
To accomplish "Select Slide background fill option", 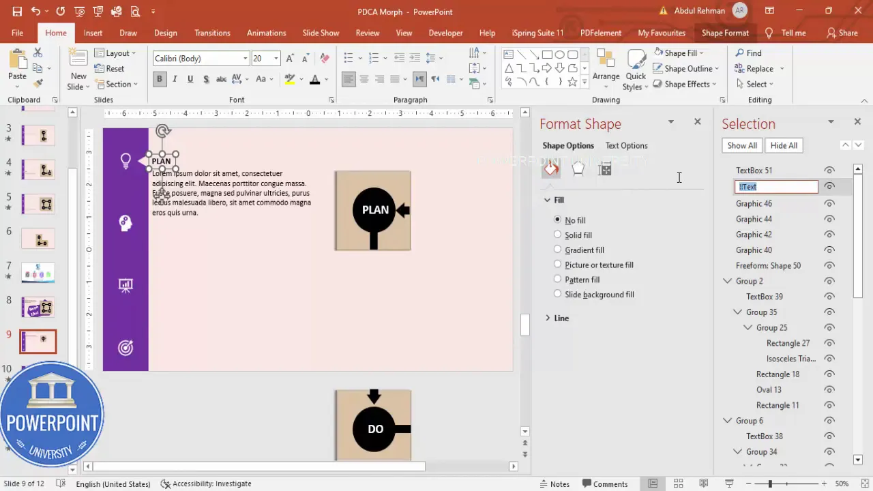I will click(558, 294).
